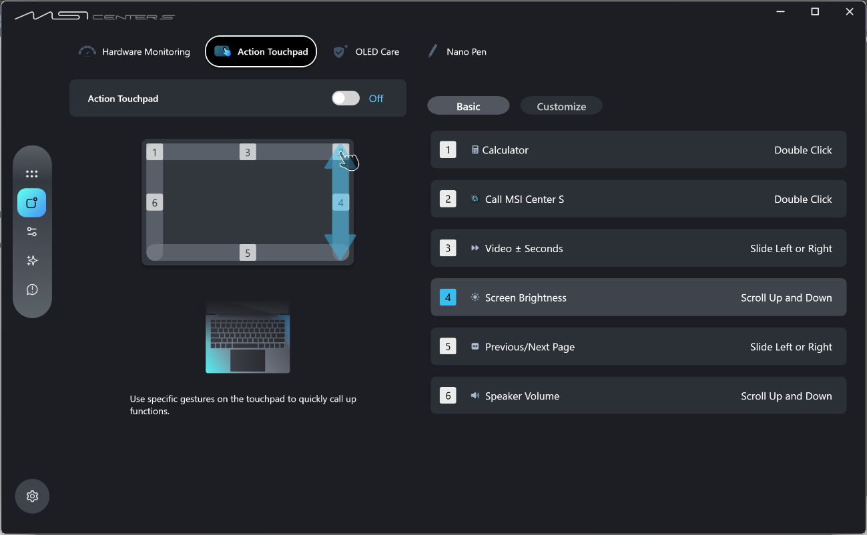The height and width of the screenshot is (535, 867).
Task: Open the sliders settings icon in the sidebar
Action: (x=31, y=232)
